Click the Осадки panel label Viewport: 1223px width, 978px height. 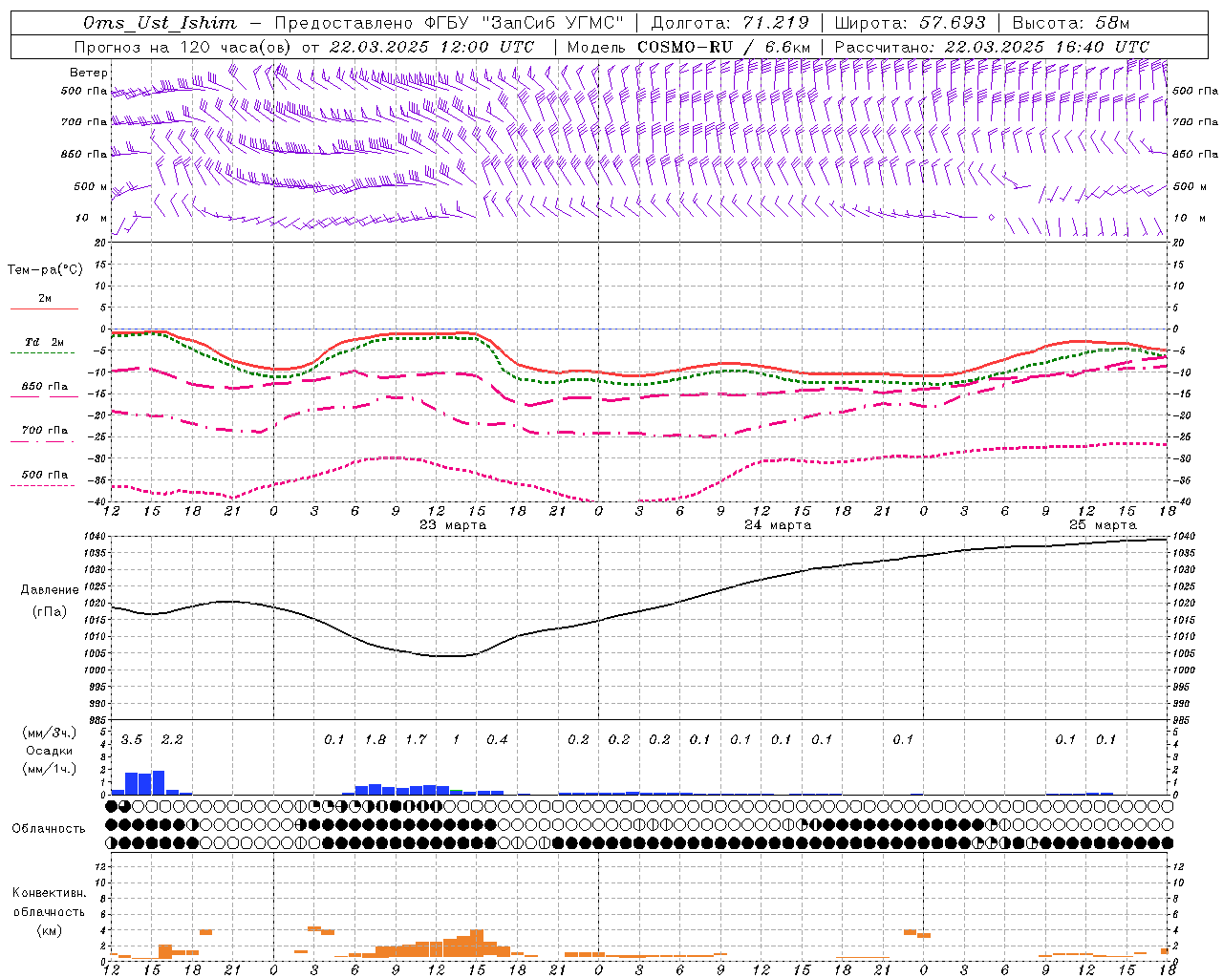tap(49, 751)
